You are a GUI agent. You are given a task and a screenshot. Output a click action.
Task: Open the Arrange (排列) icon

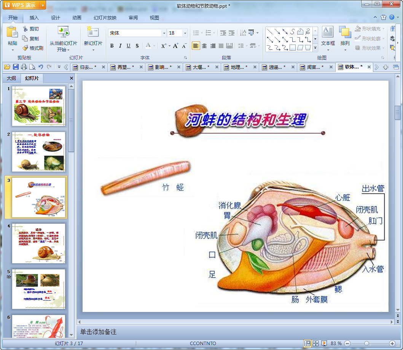(x=345, y=32)
